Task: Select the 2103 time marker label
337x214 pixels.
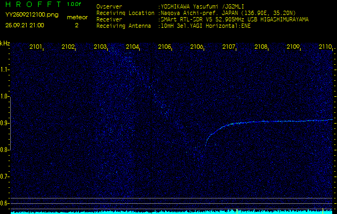Action: [100, 47]
